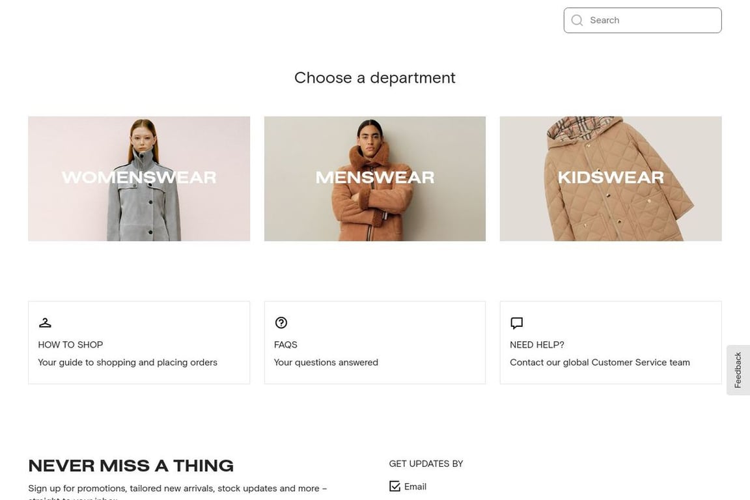
Task: Click 'Your questions answered' link
Action: point(326,362)
